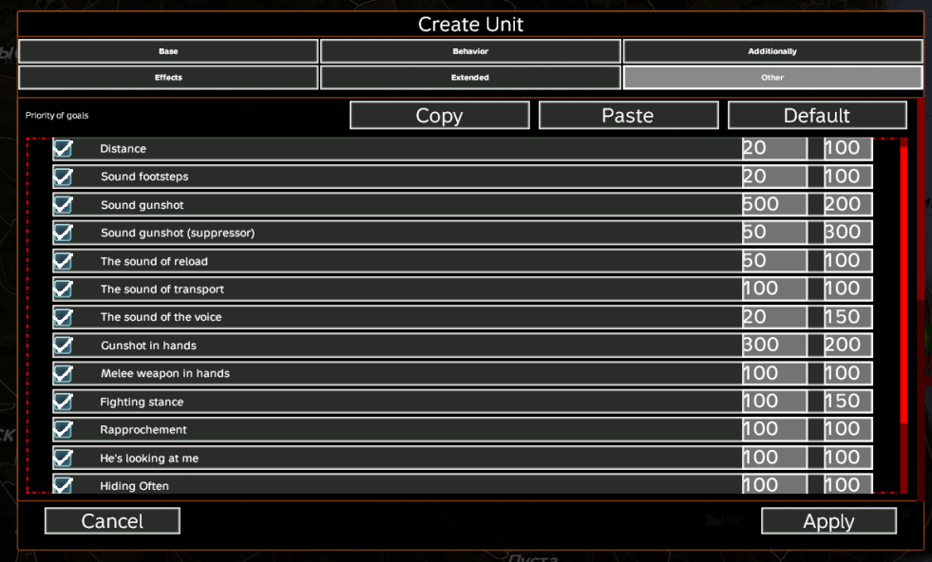Screen dimensions: 932x562
Task: Click The sound of the voice 150 field
Action: point(840,317)
